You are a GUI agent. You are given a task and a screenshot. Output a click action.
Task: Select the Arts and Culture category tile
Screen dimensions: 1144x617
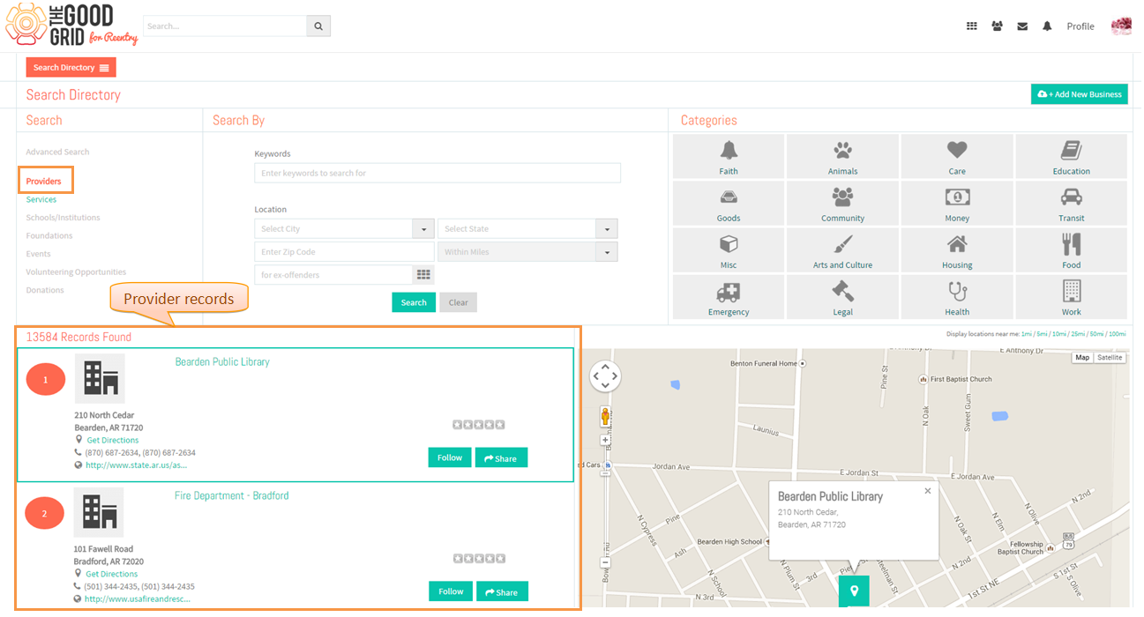pyautogui.click(x=842, y=249)
